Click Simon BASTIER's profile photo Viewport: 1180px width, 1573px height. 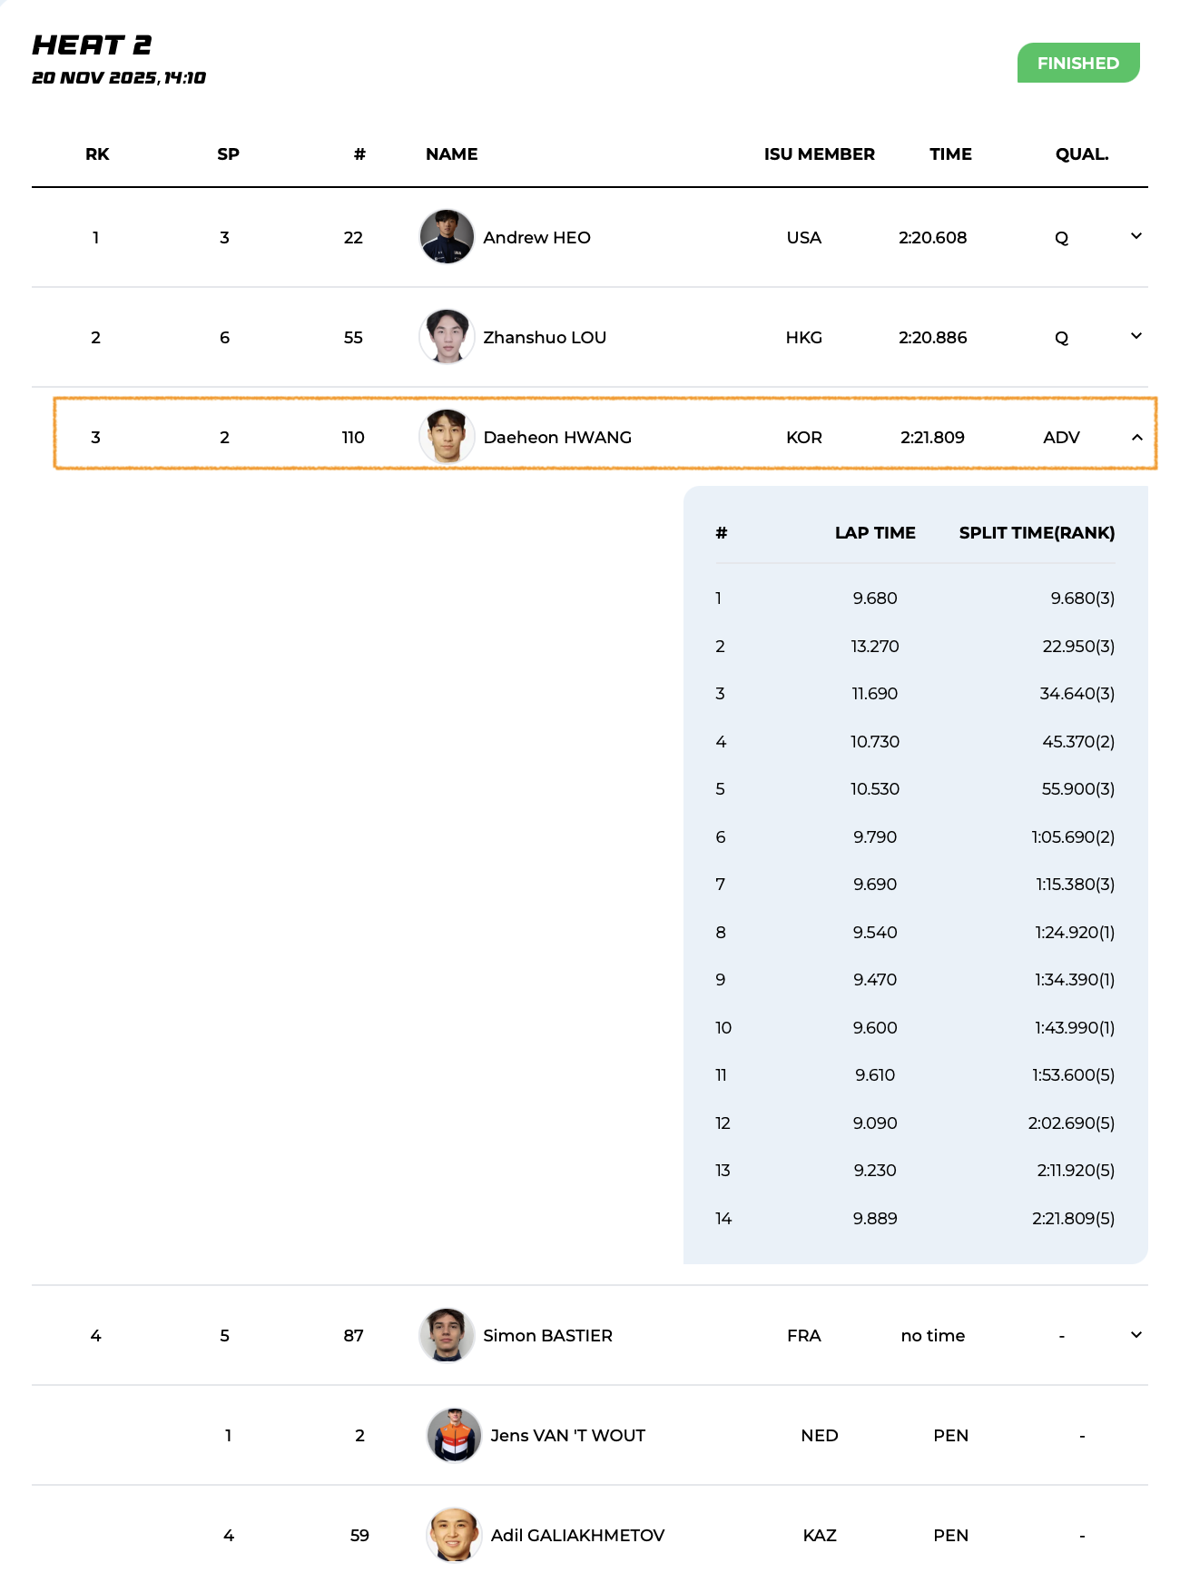[447, 1335]
